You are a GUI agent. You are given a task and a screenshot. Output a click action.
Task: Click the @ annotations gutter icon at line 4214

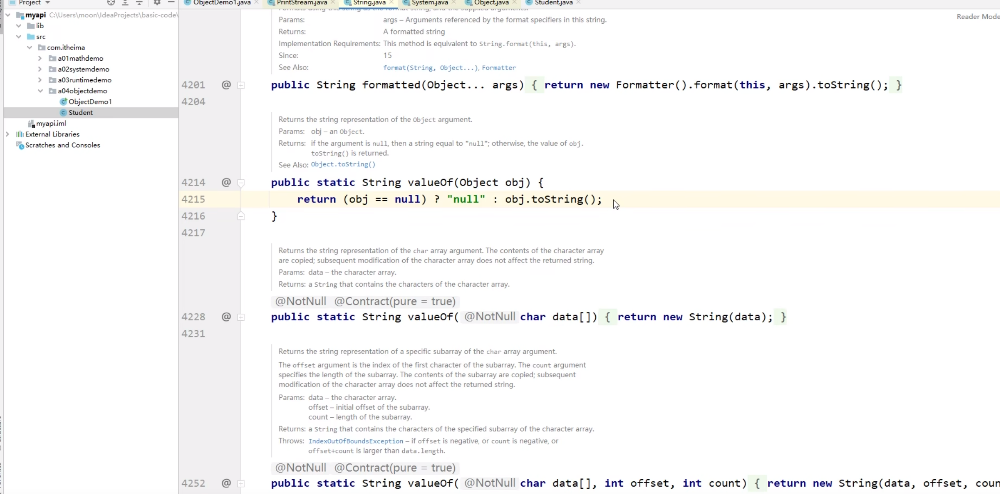(x=227, y=182)
